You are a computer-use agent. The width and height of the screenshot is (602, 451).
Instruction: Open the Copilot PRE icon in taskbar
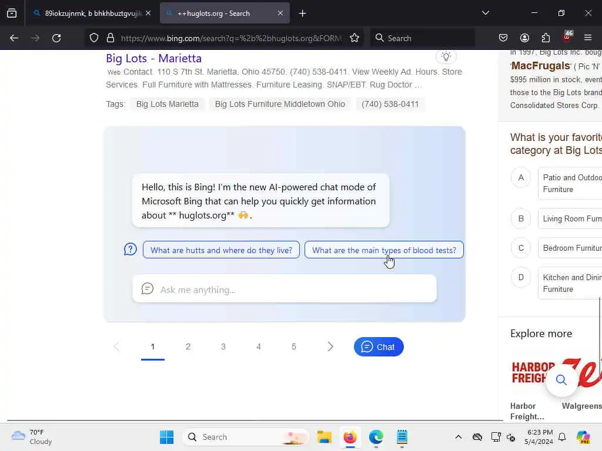[x=583, y=437]
